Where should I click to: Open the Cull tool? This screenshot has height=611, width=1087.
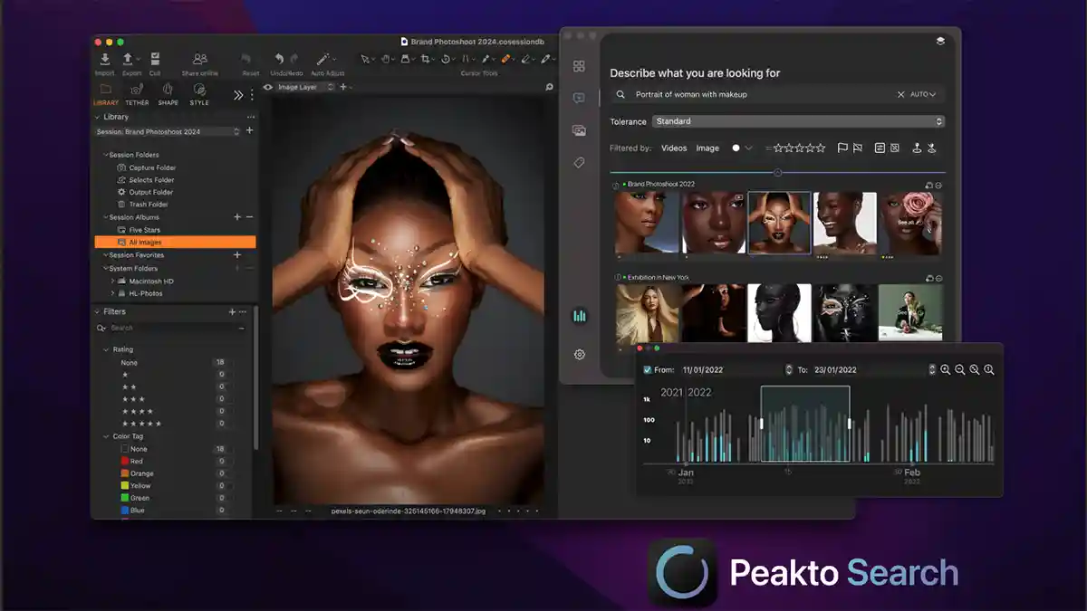(155, 60)
